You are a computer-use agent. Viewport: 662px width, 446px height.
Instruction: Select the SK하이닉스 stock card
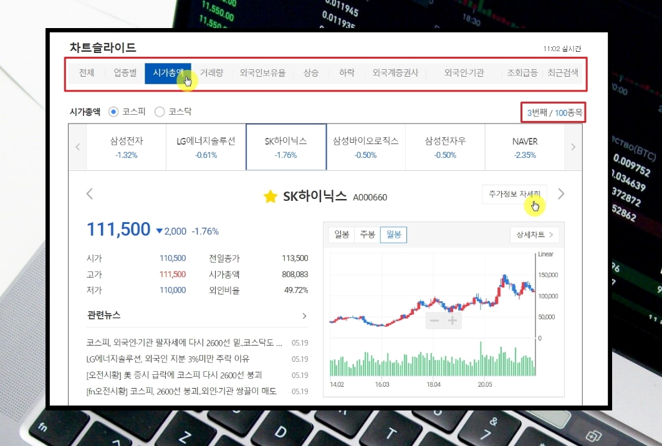pos(286,147)
